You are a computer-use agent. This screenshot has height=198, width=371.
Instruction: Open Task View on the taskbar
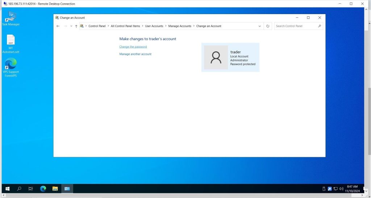[x=31, y=189]
